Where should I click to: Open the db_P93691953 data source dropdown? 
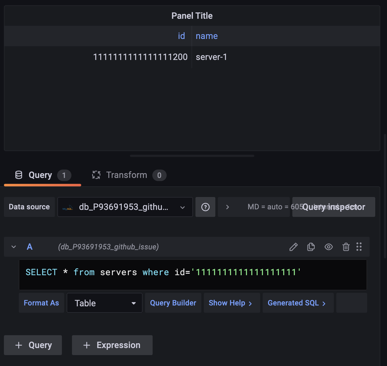(x=125, y=207)
